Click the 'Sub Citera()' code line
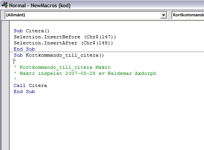Screen dimensions: 204x150 pos(31,31)
